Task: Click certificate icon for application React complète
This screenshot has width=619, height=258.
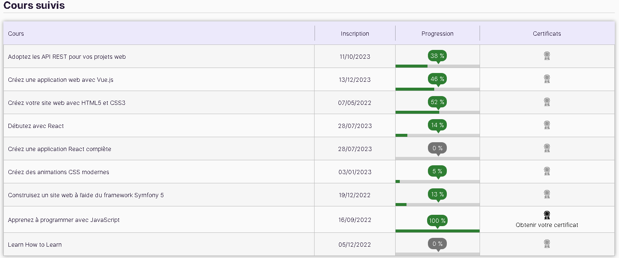Action: [547, 148]
